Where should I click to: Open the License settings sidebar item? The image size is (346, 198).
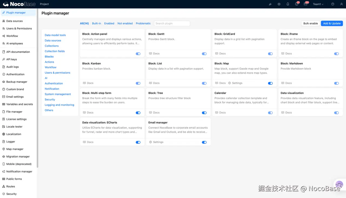click(18, 119)
